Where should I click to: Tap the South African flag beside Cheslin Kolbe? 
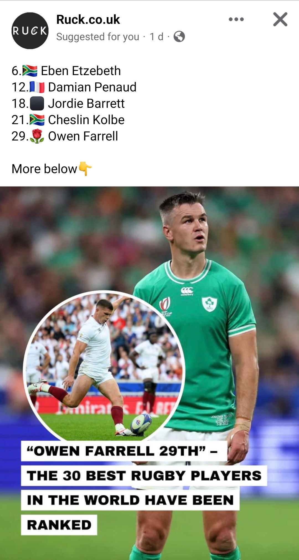click(37, 120)
